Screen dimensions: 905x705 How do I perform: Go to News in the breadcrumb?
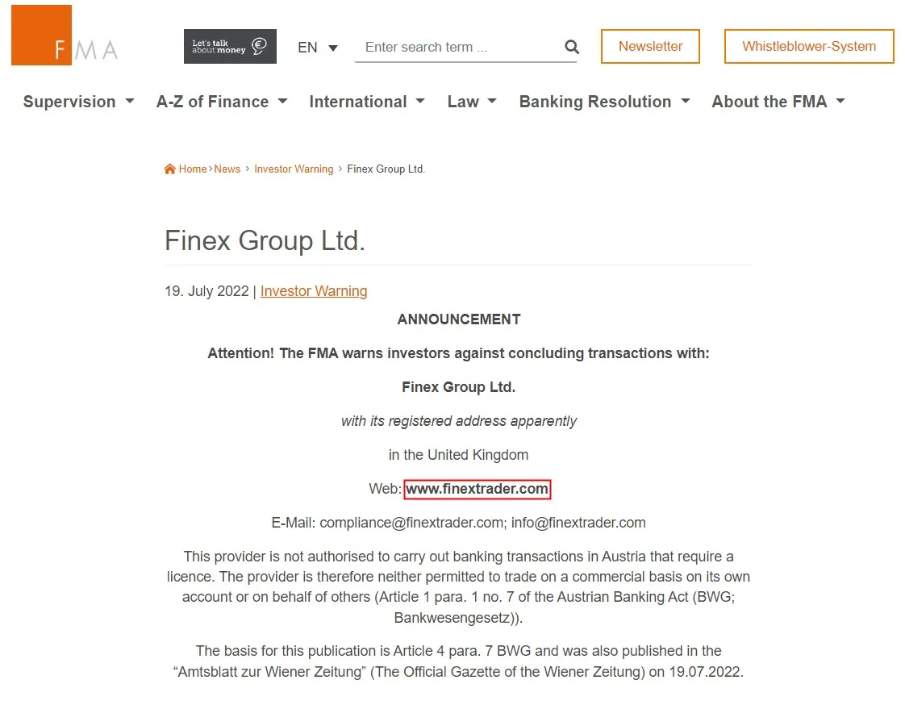click(x=227, y=169)
